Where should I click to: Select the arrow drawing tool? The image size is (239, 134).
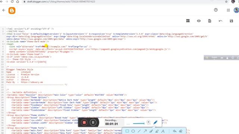pyautogui.click(x=145, y=131)
